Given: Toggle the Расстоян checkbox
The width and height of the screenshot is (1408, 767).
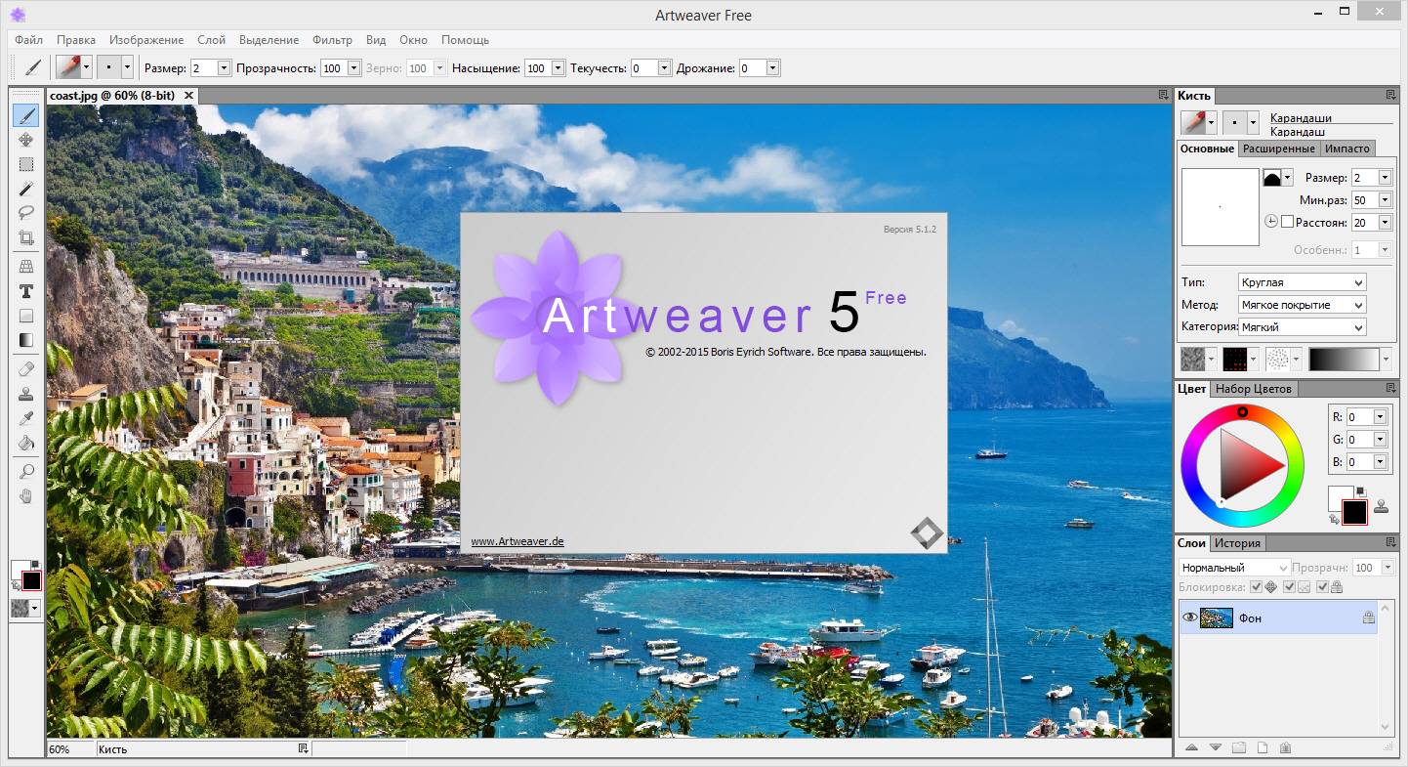Looking at the screenshot, I should 1287,222.
